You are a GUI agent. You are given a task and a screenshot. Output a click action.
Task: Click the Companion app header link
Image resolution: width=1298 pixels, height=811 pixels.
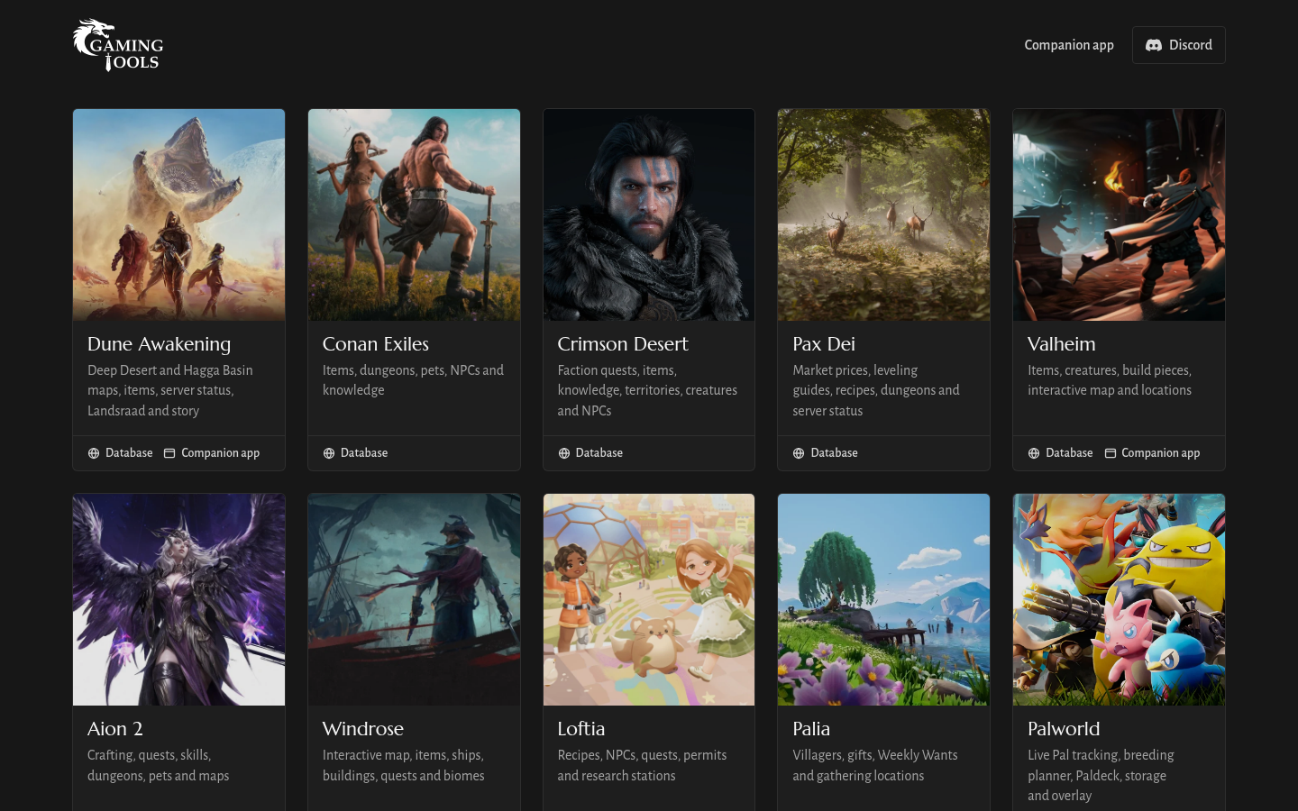coord(1069,45)
